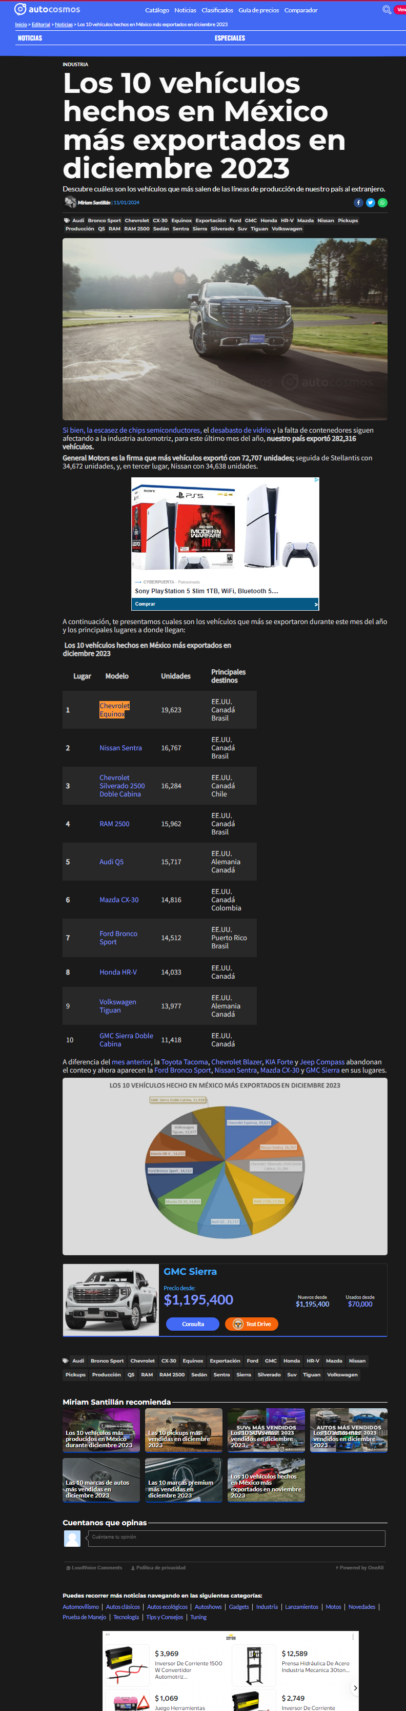The image size is (406, 1711).
Task: Share article on Facebook
Action: [x=358, y=203]
